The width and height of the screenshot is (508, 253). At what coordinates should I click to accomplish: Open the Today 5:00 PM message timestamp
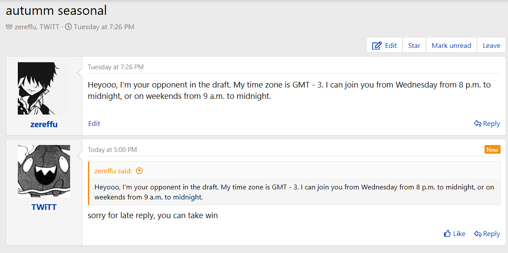pyautogui.click(x=112, y=150)
